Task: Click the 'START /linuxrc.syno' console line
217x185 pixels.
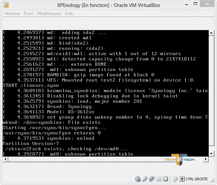Action: [x=30, y=85]
